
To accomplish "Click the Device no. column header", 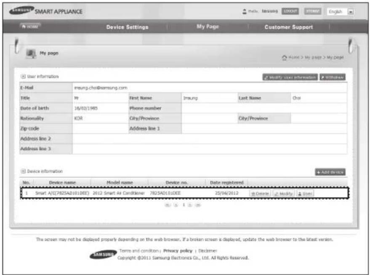I will pyautogui.click(x=176, y=182).
